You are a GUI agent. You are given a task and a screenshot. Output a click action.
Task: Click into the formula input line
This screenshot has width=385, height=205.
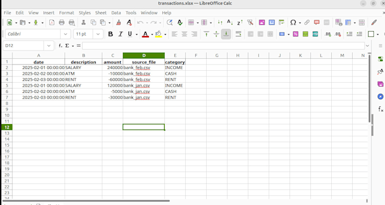coord(224,46)
